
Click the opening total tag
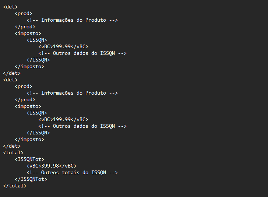(x=13, y=152)
